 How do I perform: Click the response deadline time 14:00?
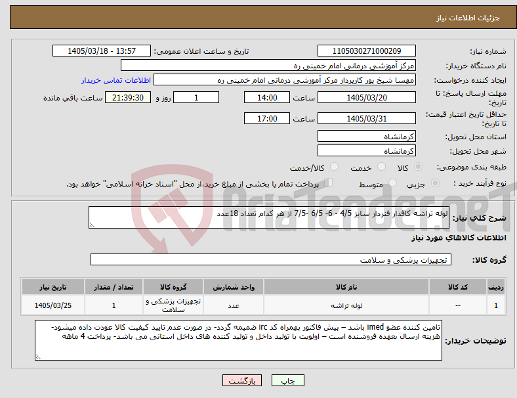tap(267, 97)
